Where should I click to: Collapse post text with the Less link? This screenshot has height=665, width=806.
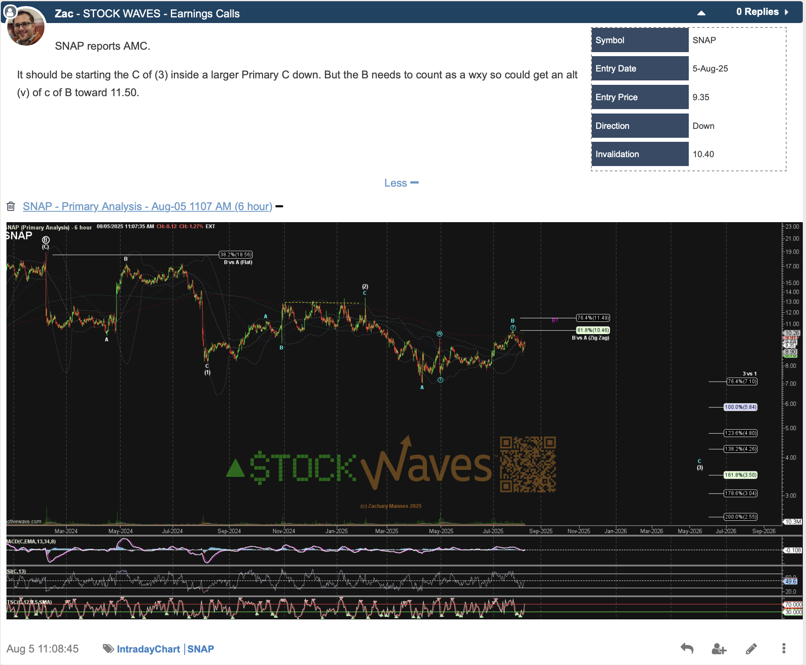coord(401,183)
